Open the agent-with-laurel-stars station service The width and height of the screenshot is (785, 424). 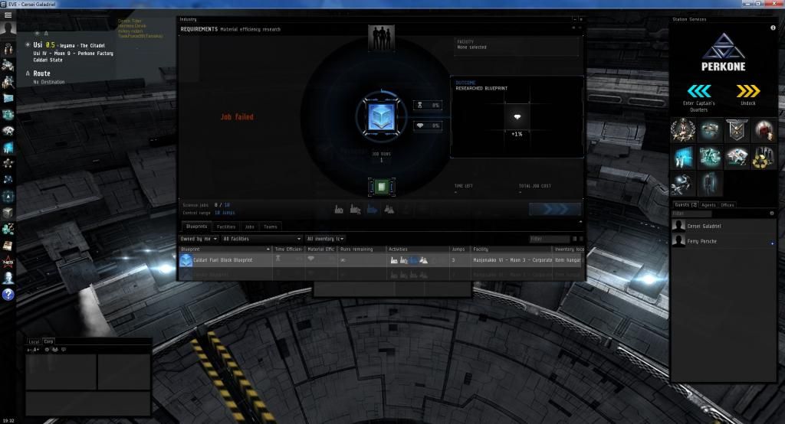683,131
